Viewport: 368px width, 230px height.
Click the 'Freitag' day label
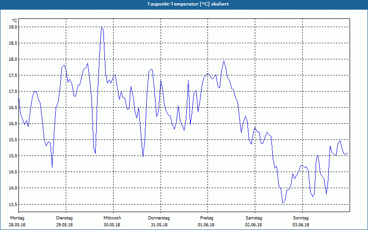[207, 218]
